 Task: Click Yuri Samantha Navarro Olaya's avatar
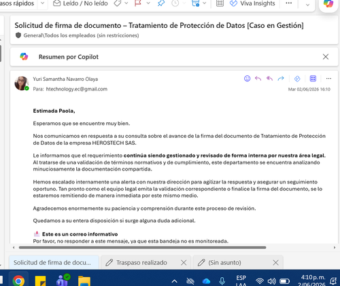click(x=22, y=83)
